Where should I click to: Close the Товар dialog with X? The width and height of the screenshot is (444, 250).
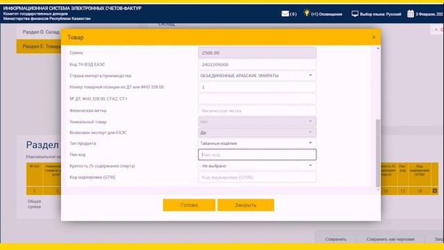[374, 37]
